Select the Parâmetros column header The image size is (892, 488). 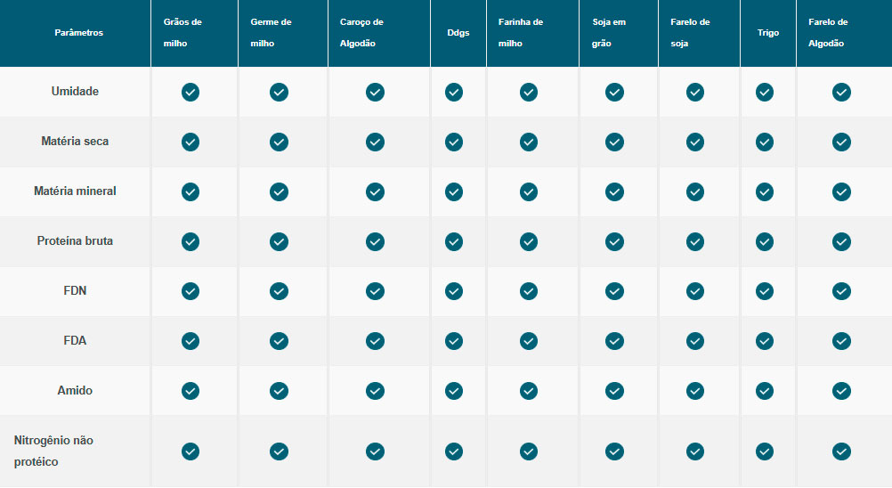pyautogui.click(x=78, y=33)
